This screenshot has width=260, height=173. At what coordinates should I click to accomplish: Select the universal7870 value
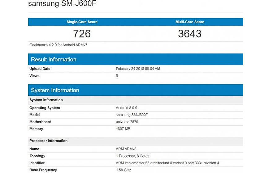(x=127, y=122)
